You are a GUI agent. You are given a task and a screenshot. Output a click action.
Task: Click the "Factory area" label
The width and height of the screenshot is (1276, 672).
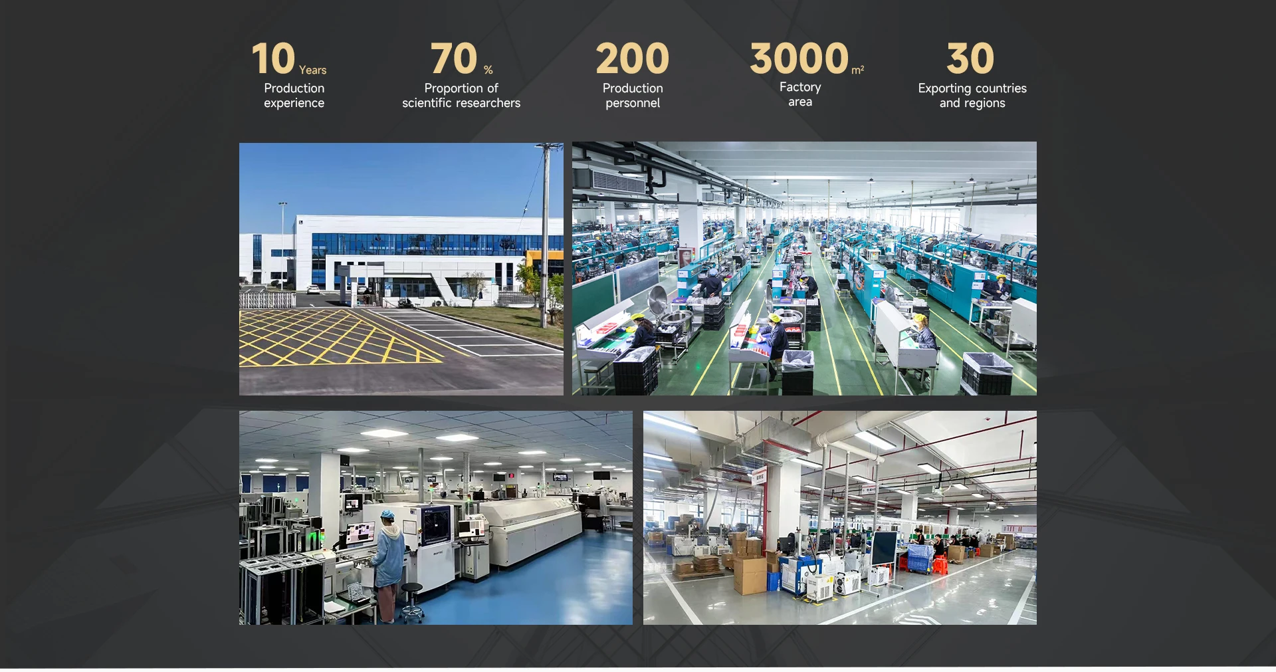tap(800, 94)
